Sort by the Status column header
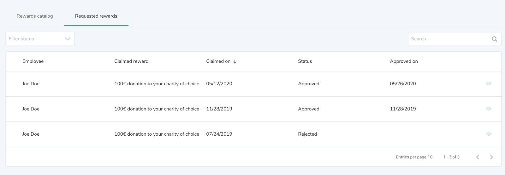This screenshot has width=505, height=175. pos(305,61)
